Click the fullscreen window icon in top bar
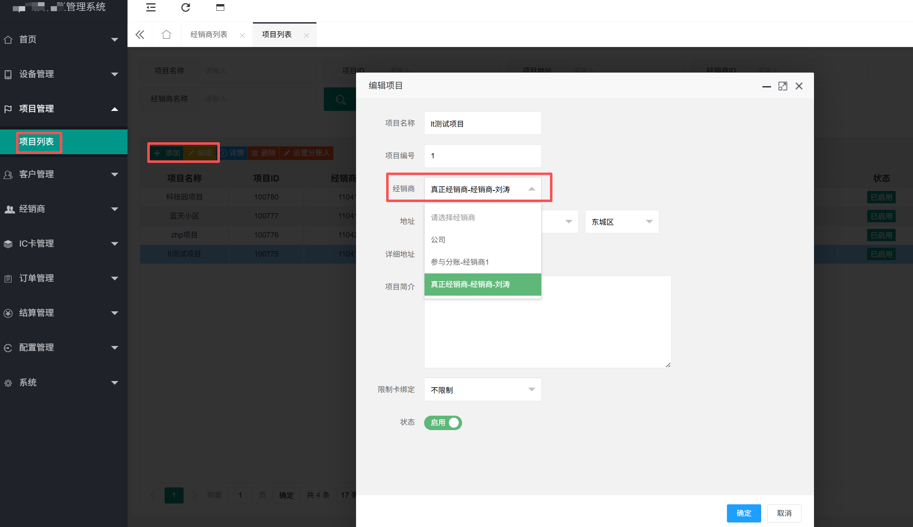The height and width of the screenshot is (527, 913). (x=220, y=7)
